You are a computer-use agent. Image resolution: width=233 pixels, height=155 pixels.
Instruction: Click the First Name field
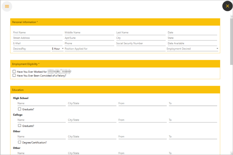coord(38,33)
